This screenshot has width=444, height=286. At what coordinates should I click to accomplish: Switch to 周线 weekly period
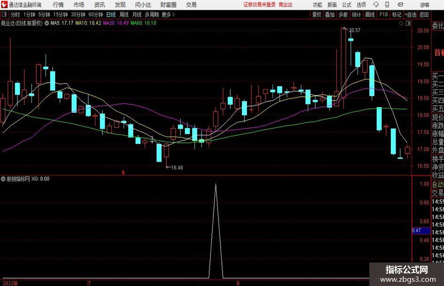point(124,15)
